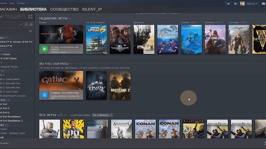Open the SILENT_IP profile tab
The image size is (266, 149).
(92, 9)
